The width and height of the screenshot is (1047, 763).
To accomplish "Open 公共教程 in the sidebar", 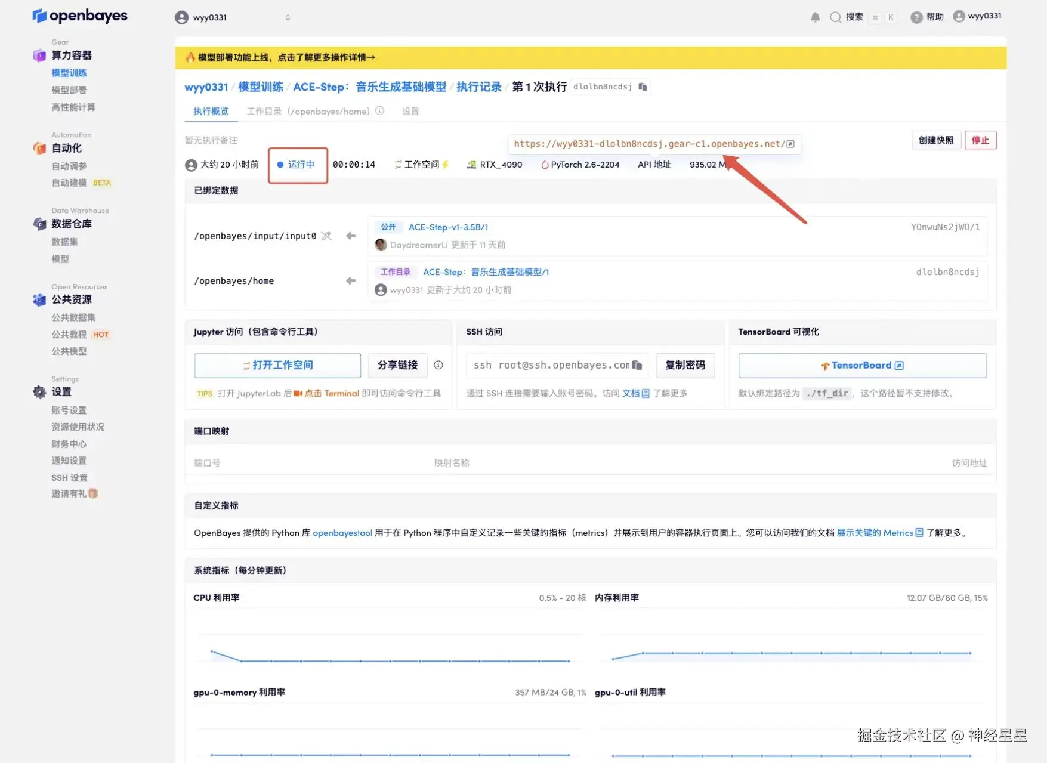I will coord(81,335).
